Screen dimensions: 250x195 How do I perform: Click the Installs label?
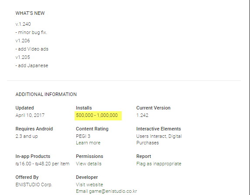point(84,108)
